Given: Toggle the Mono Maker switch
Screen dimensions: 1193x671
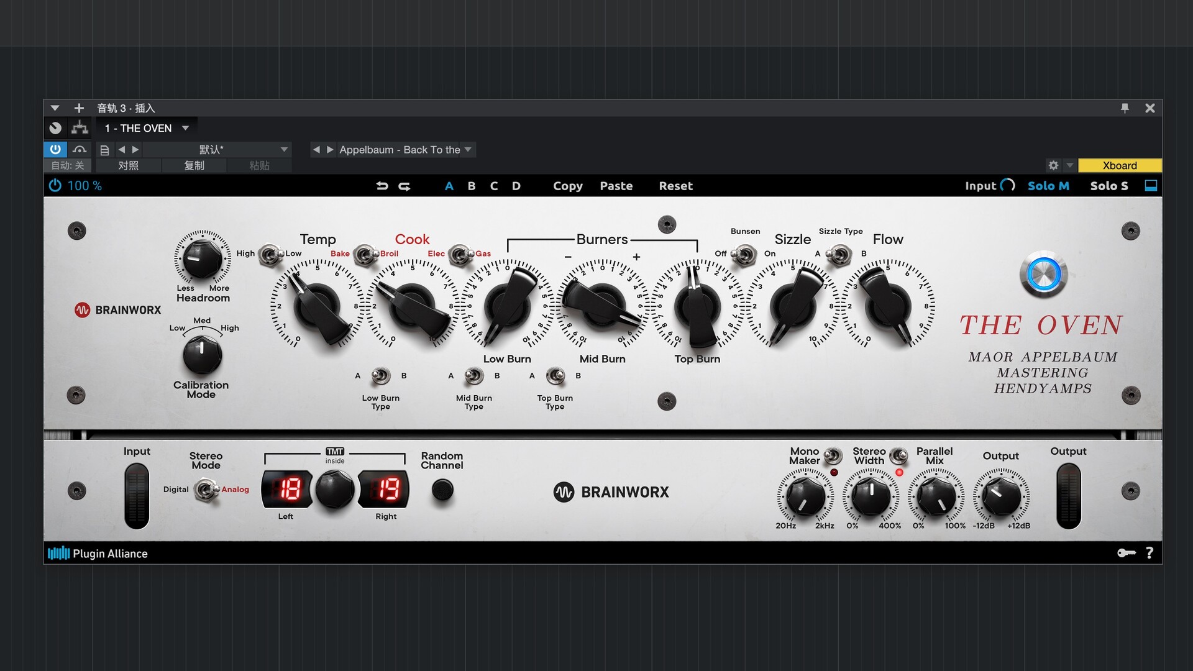Looking at the screenshot, I should tap(833, 456).
